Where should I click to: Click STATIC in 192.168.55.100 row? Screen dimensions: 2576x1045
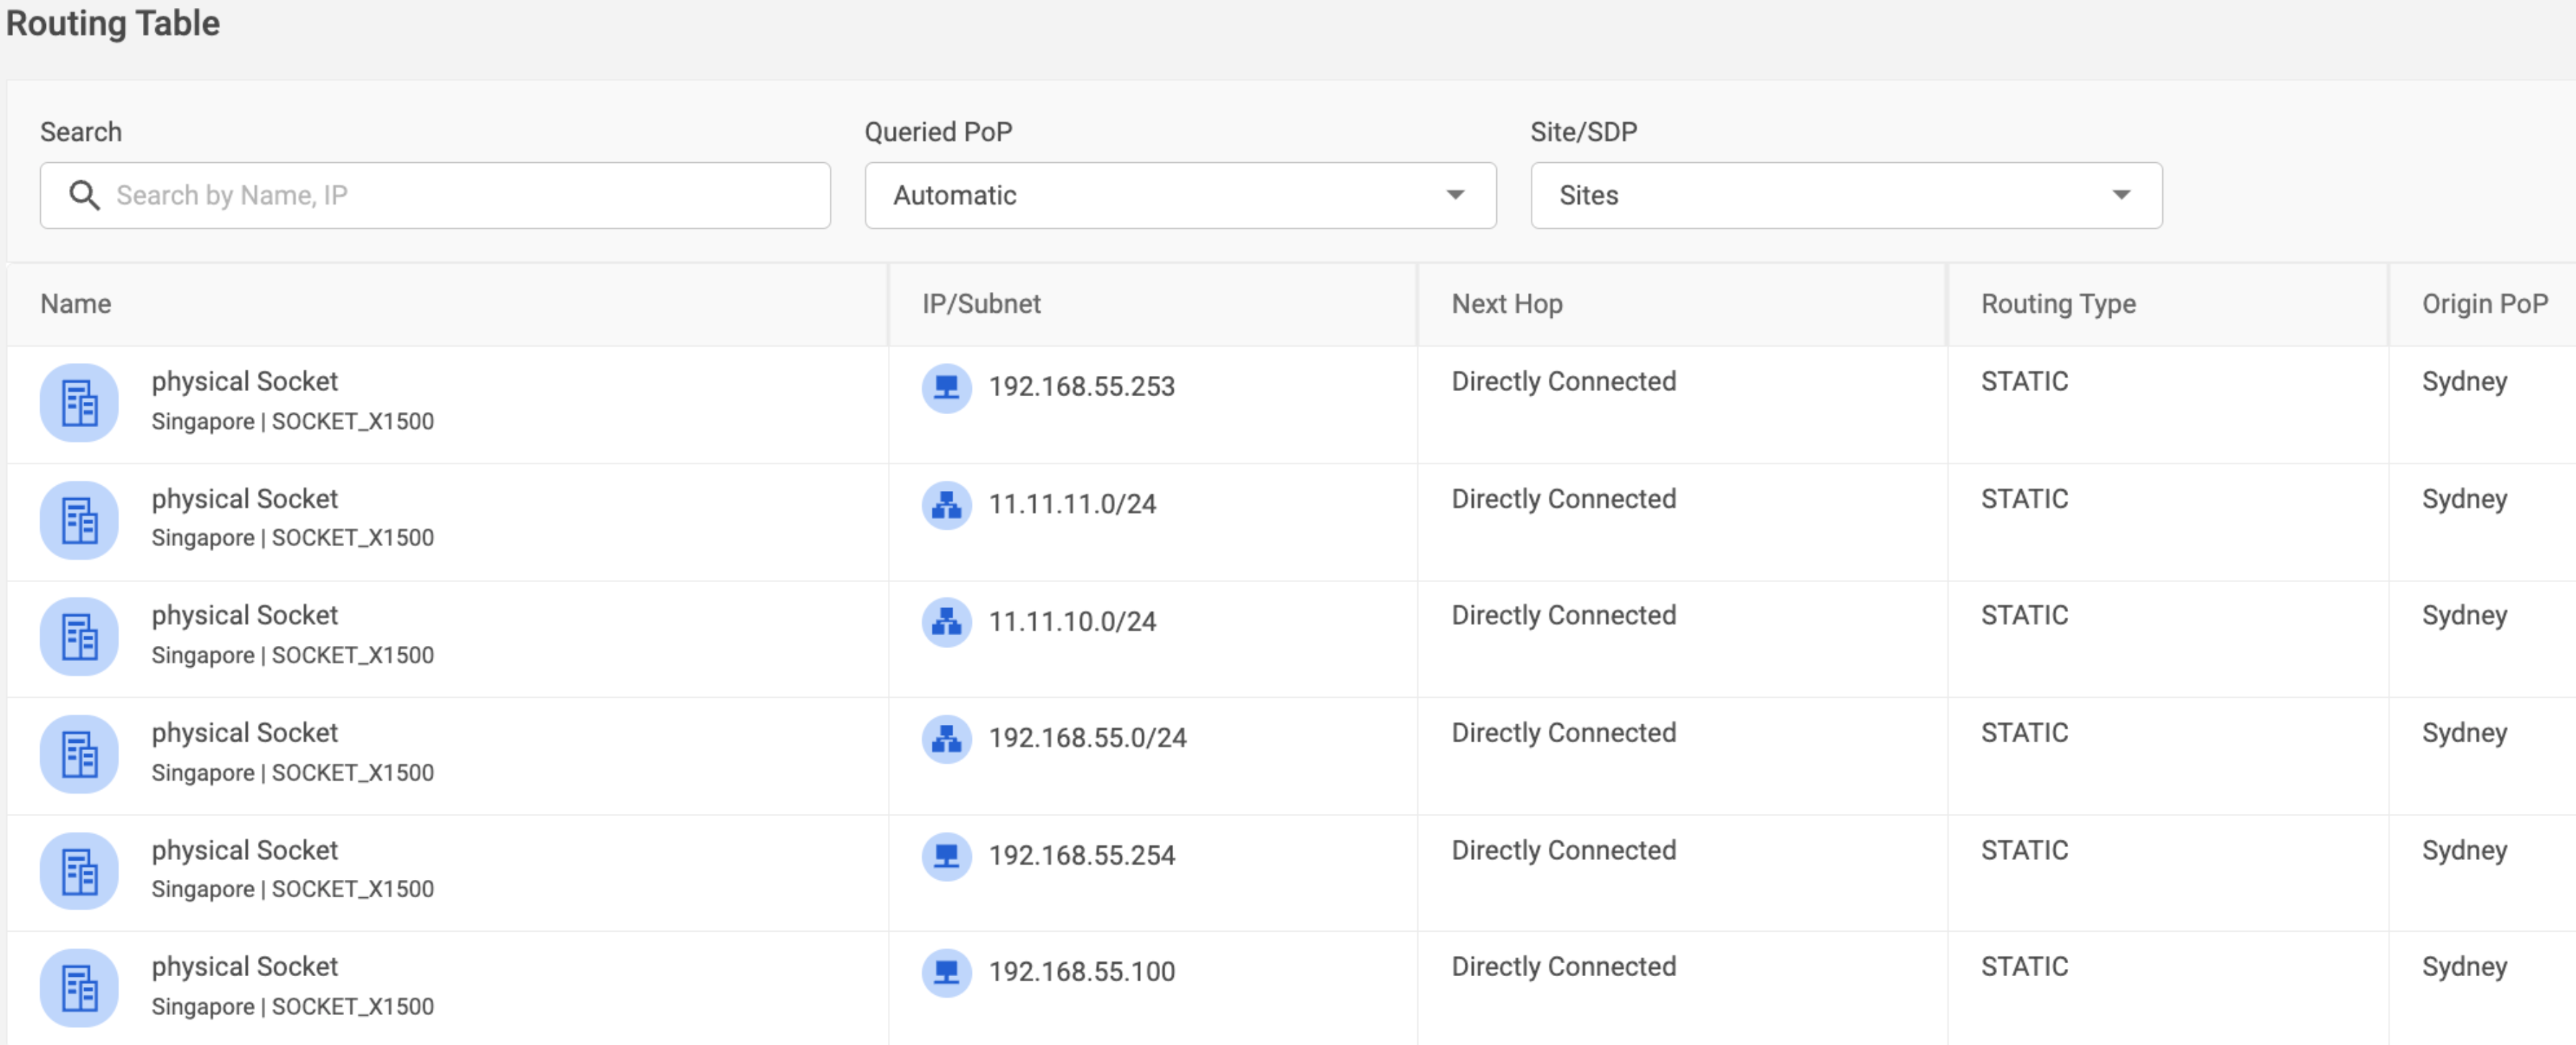click(2024, 966)
